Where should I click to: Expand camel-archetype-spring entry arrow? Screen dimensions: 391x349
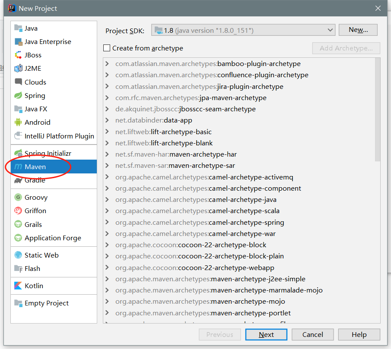(x=107, y=223)
